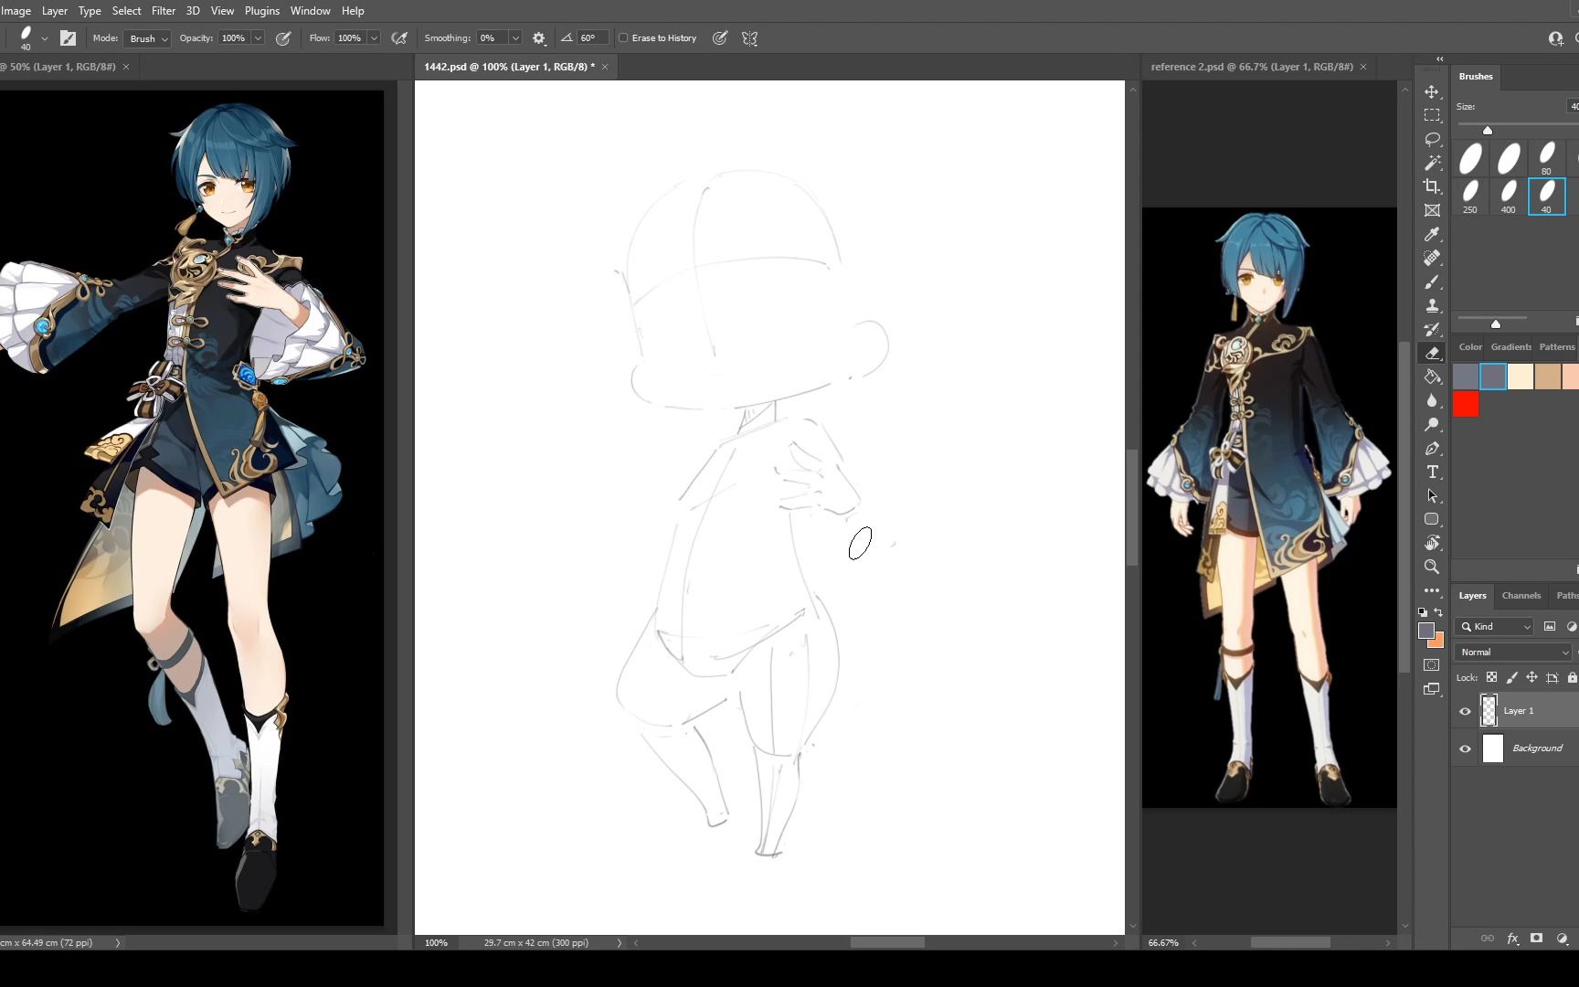Toggle pressure for size
This screenshot has height=987, width=1579.
(720, 38)
